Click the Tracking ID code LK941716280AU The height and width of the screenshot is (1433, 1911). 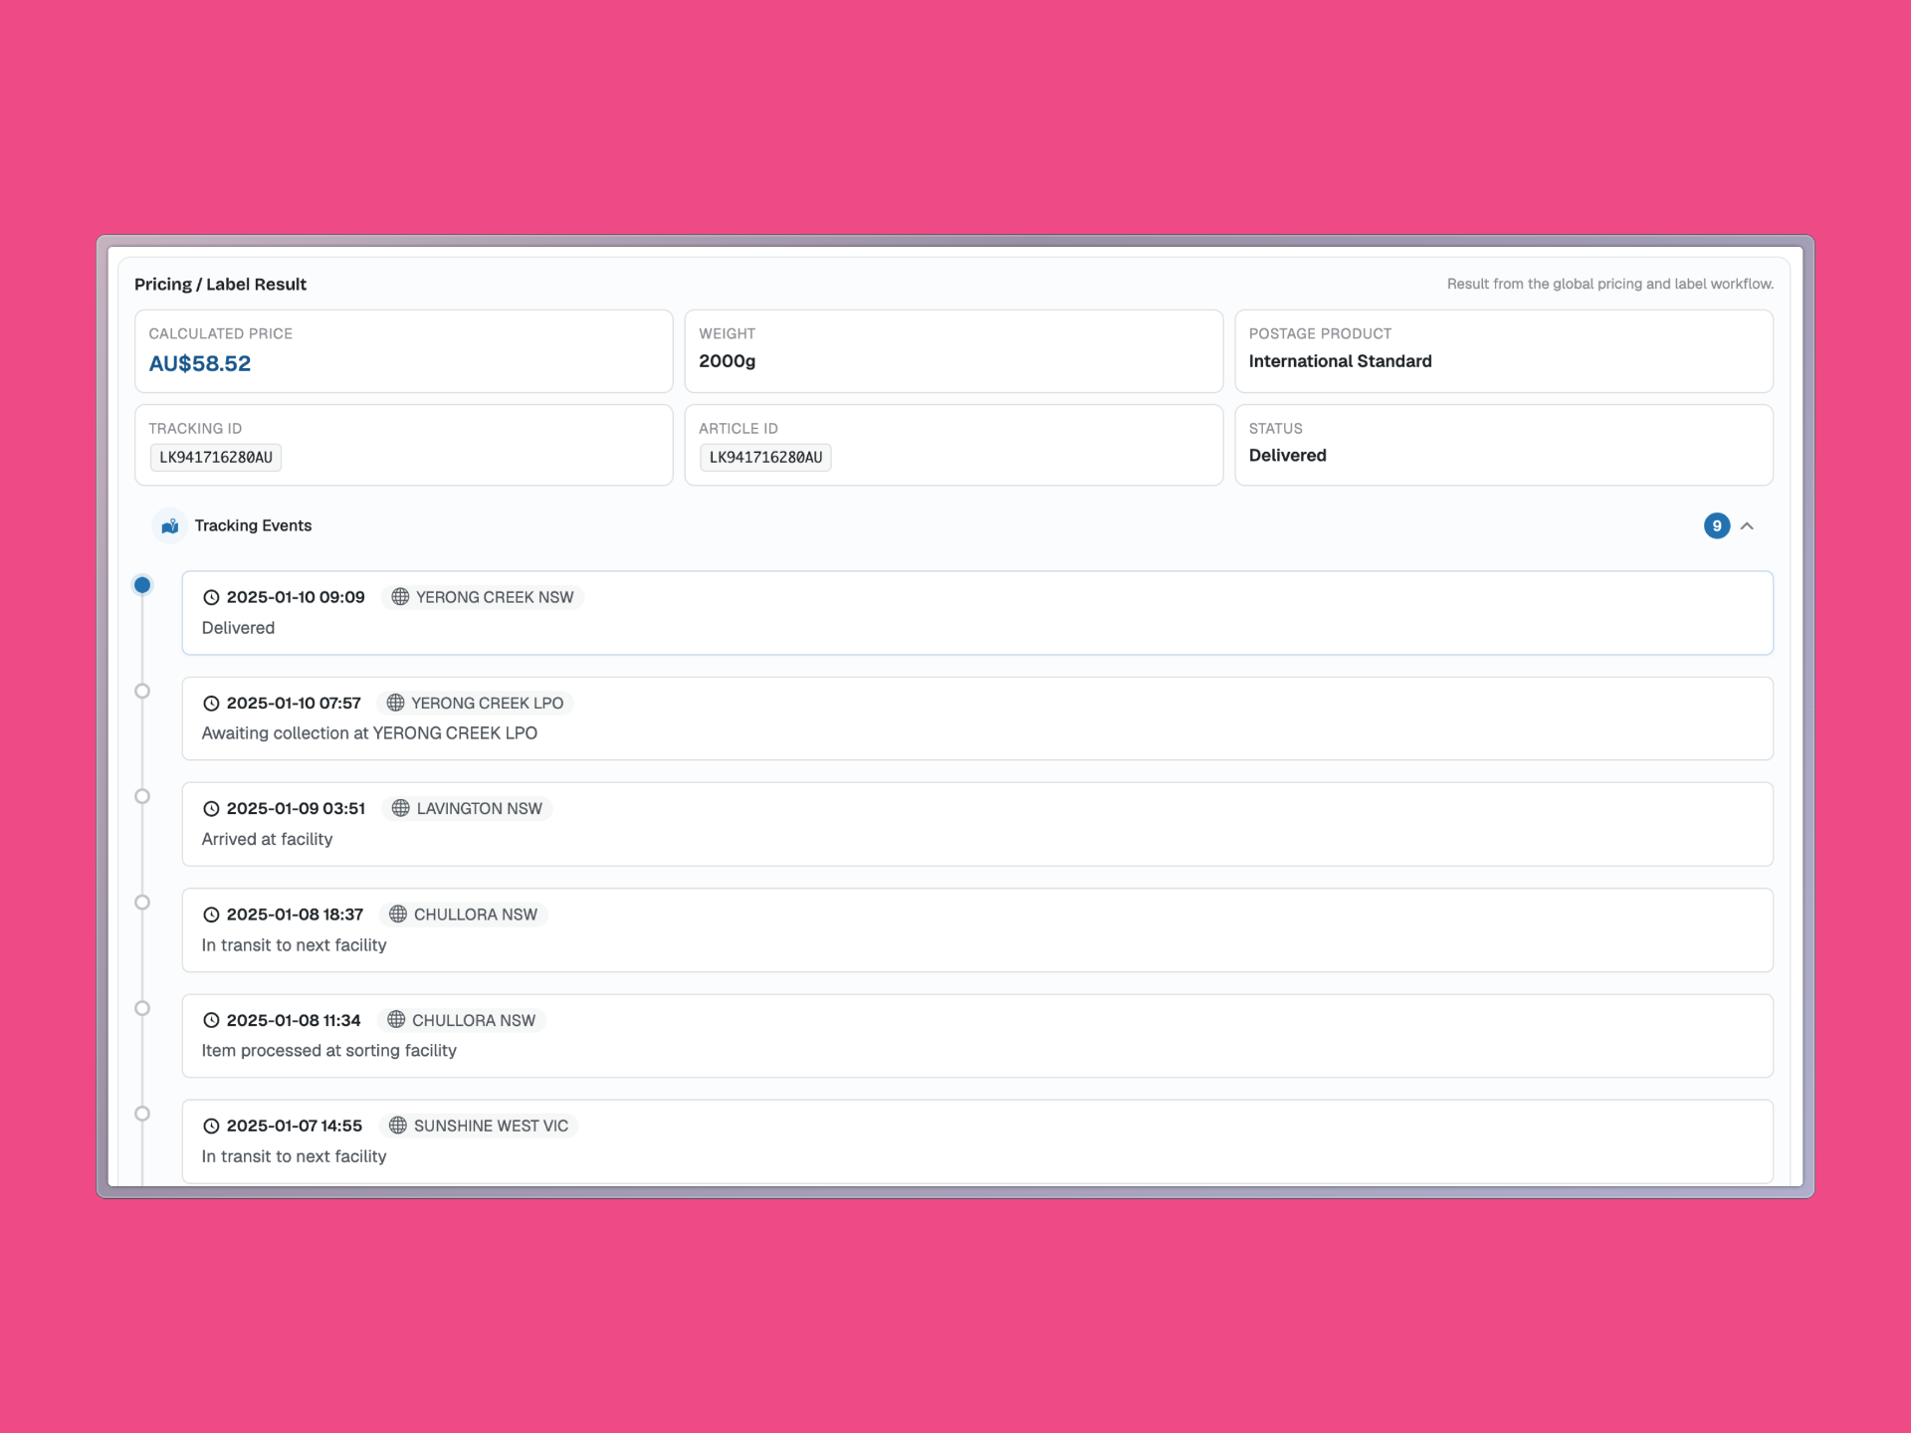pos(216,458)
